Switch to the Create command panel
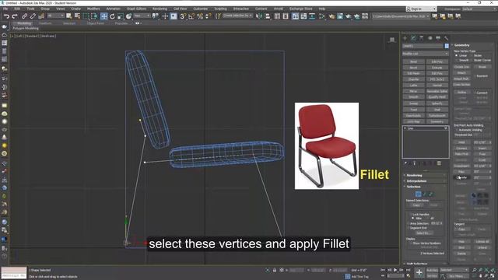498x280 pixels. (x=405, y=38)
